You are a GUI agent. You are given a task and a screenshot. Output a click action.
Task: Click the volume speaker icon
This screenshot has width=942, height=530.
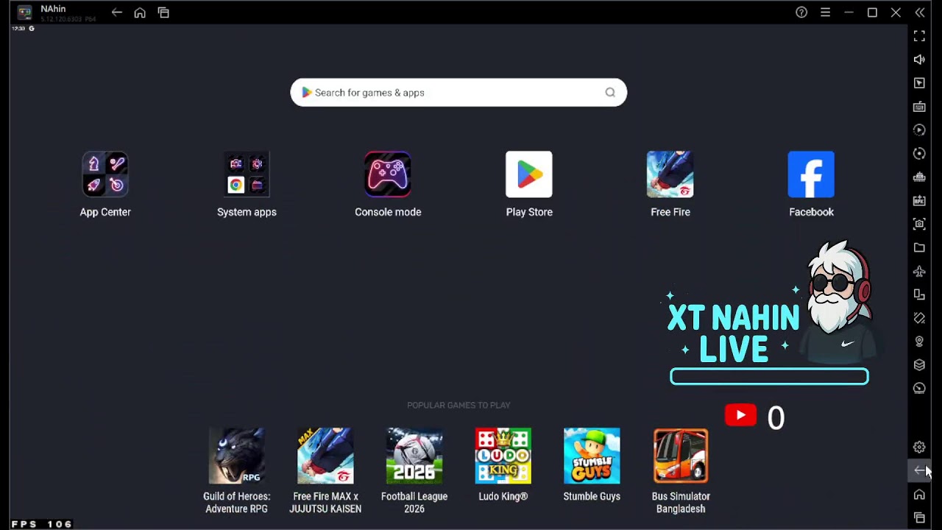[x=919, y=60]
